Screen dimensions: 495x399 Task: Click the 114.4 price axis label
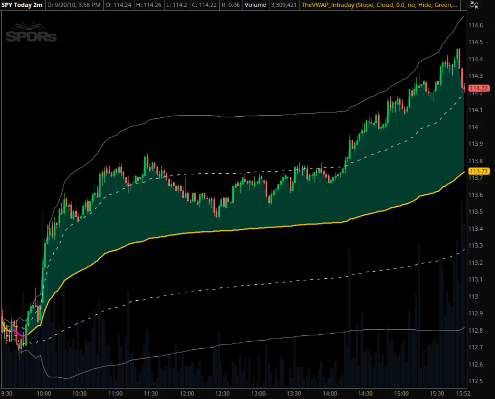click(x=476, y=59)
